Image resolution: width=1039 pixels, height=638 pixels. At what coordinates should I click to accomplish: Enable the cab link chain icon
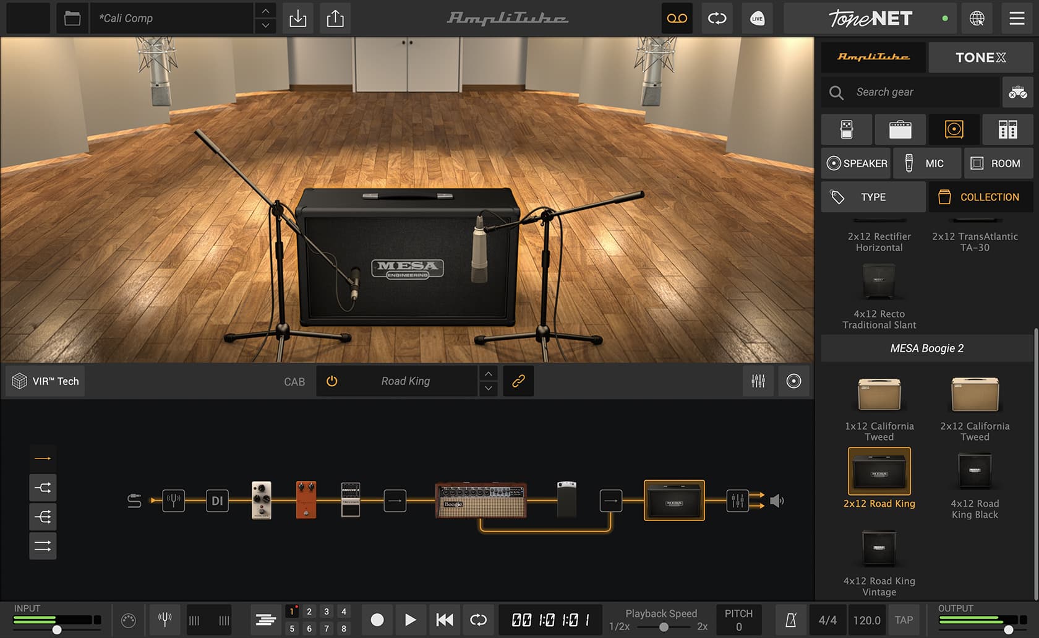click(518, 381)
